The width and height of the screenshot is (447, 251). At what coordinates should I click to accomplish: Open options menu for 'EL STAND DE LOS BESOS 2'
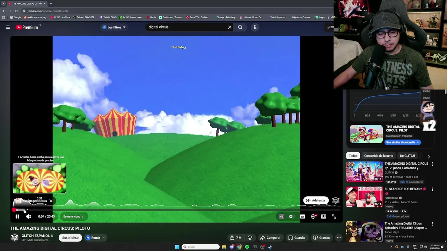point(432,189)
